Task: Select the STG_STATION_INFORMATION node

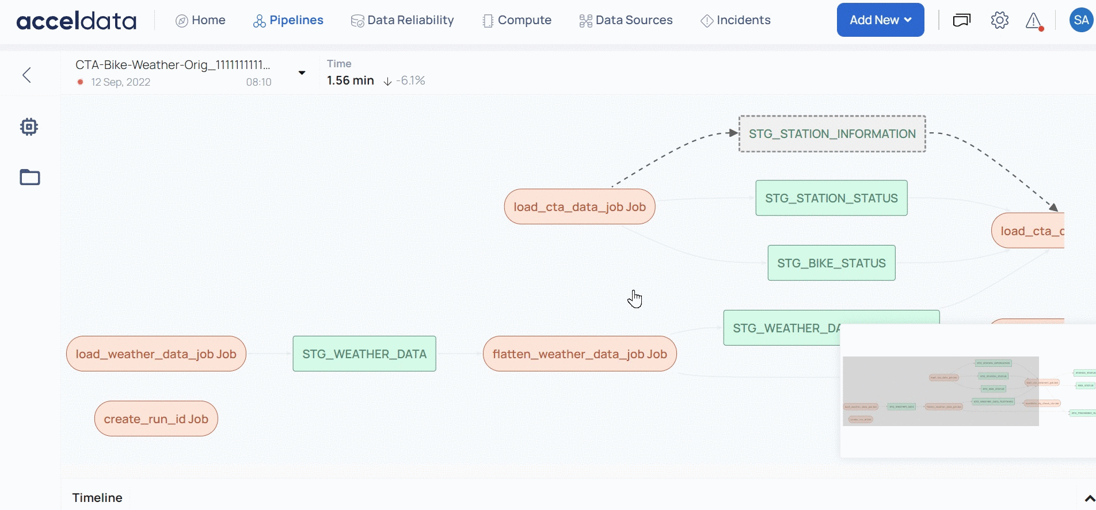Action: click(832, 134)
